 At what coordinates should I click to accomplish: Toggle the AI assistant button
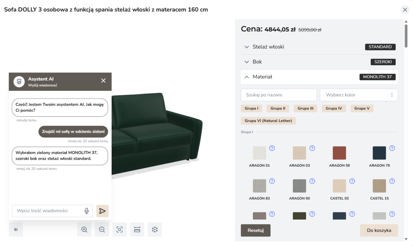tap(16, 229)
